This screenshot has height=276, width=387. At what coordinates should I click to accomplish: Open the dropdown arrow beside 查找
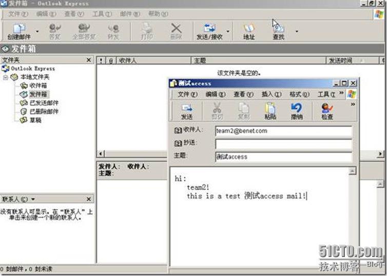click(297, 31)
